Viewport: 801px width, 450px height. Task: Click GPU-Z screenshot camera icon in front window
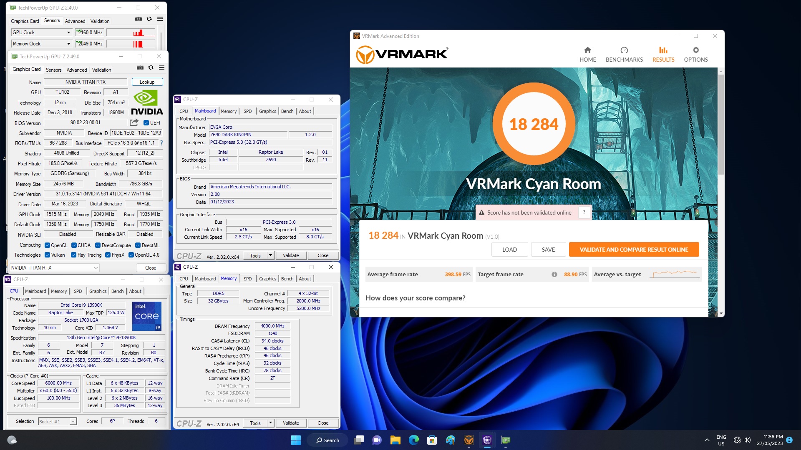click(140, 67)
